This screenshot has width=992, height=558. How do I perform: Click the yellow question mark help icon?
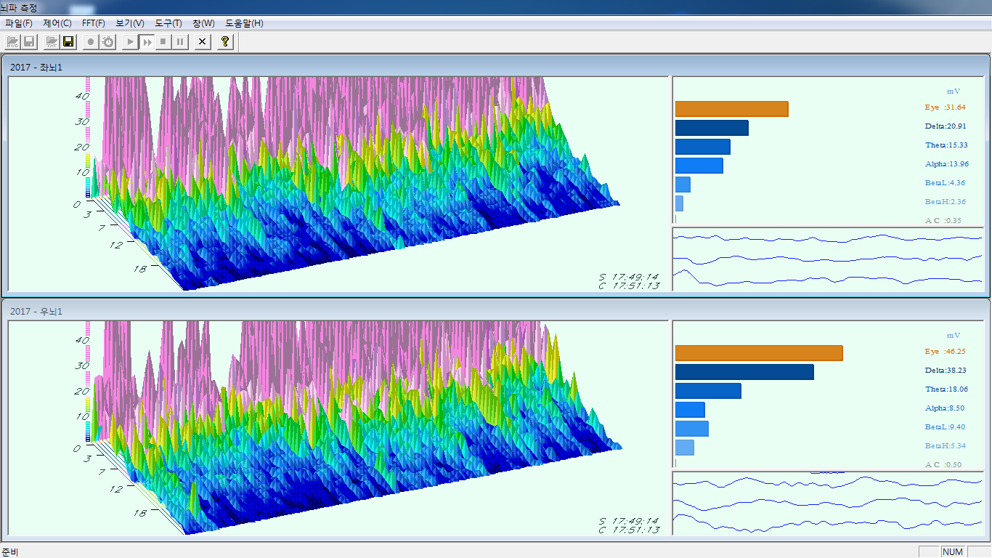(x=225, y=42)
